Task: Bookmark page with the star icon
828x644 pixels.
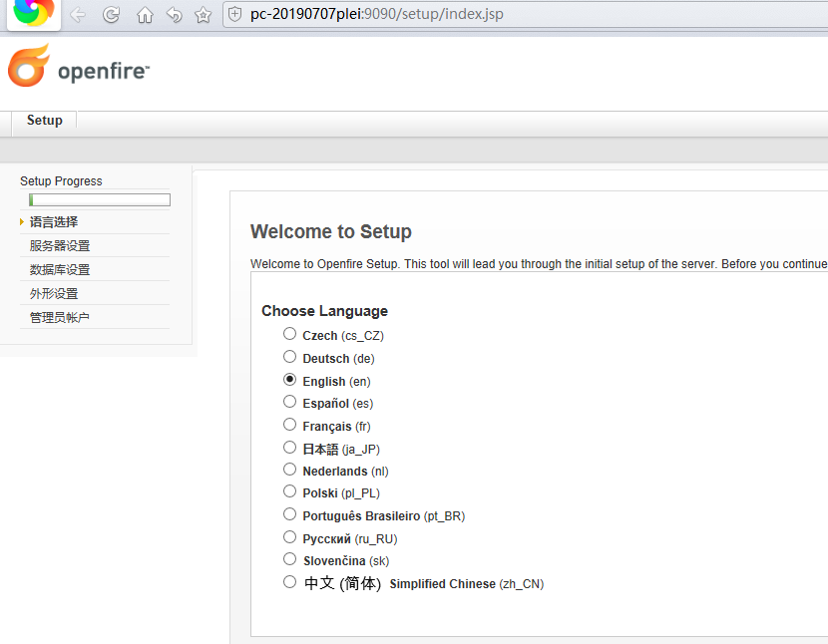Action: point(203,15)
